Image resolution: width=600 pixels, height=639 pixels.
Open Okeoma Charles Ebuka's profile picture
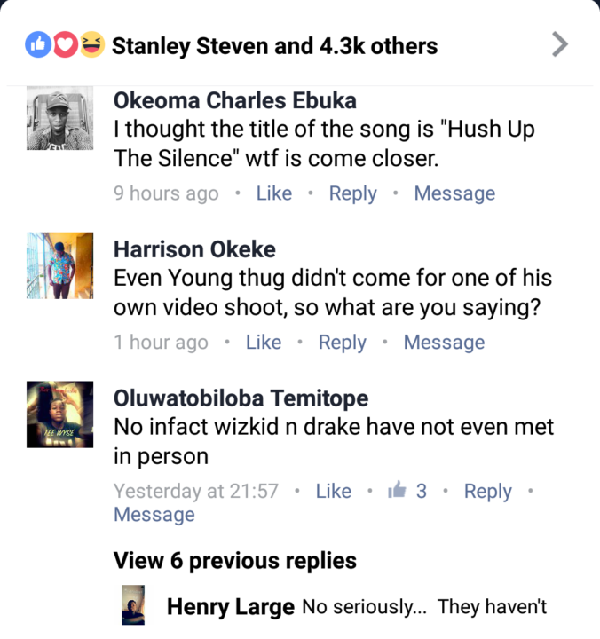tap(59, 118)
